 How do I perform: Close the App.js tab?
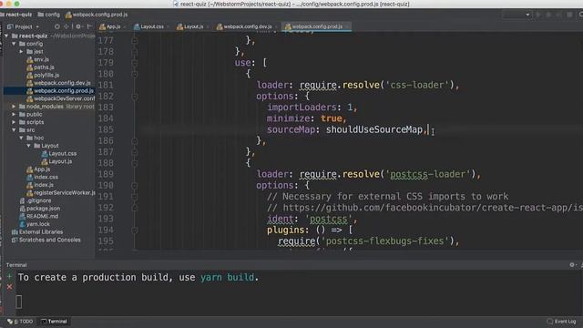coord(125,26)
